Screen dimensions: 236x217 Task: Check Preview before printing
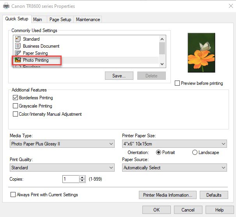(177, 83)
